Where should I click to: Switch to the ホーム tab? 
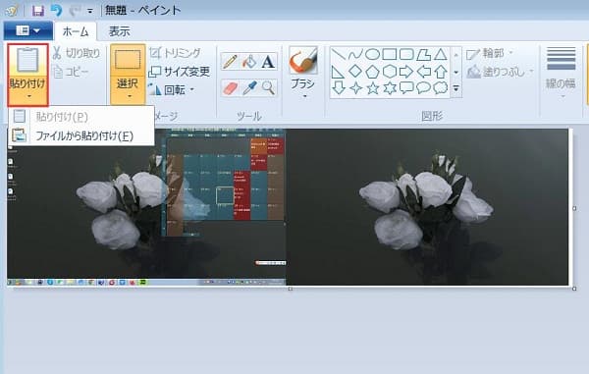(x=76, y=31)
